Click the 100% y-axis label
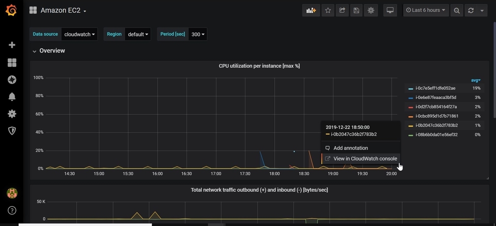 pos(38,78)
